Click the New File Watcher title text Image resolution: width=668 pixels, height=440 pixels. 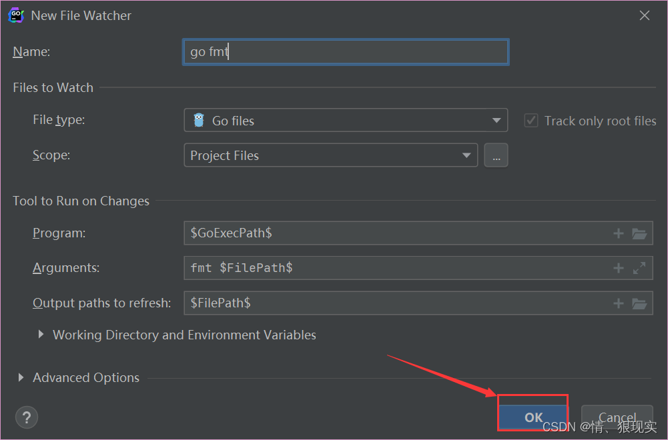[x=81, y=16]
